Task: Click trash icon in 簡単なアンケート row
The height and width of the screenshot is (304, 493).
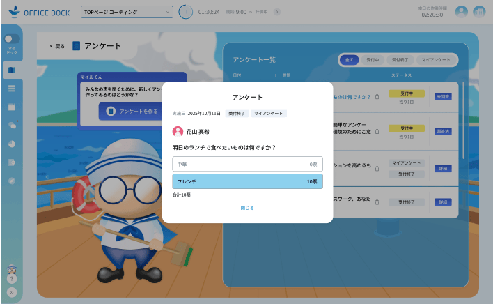Action: tap(377, 132)
